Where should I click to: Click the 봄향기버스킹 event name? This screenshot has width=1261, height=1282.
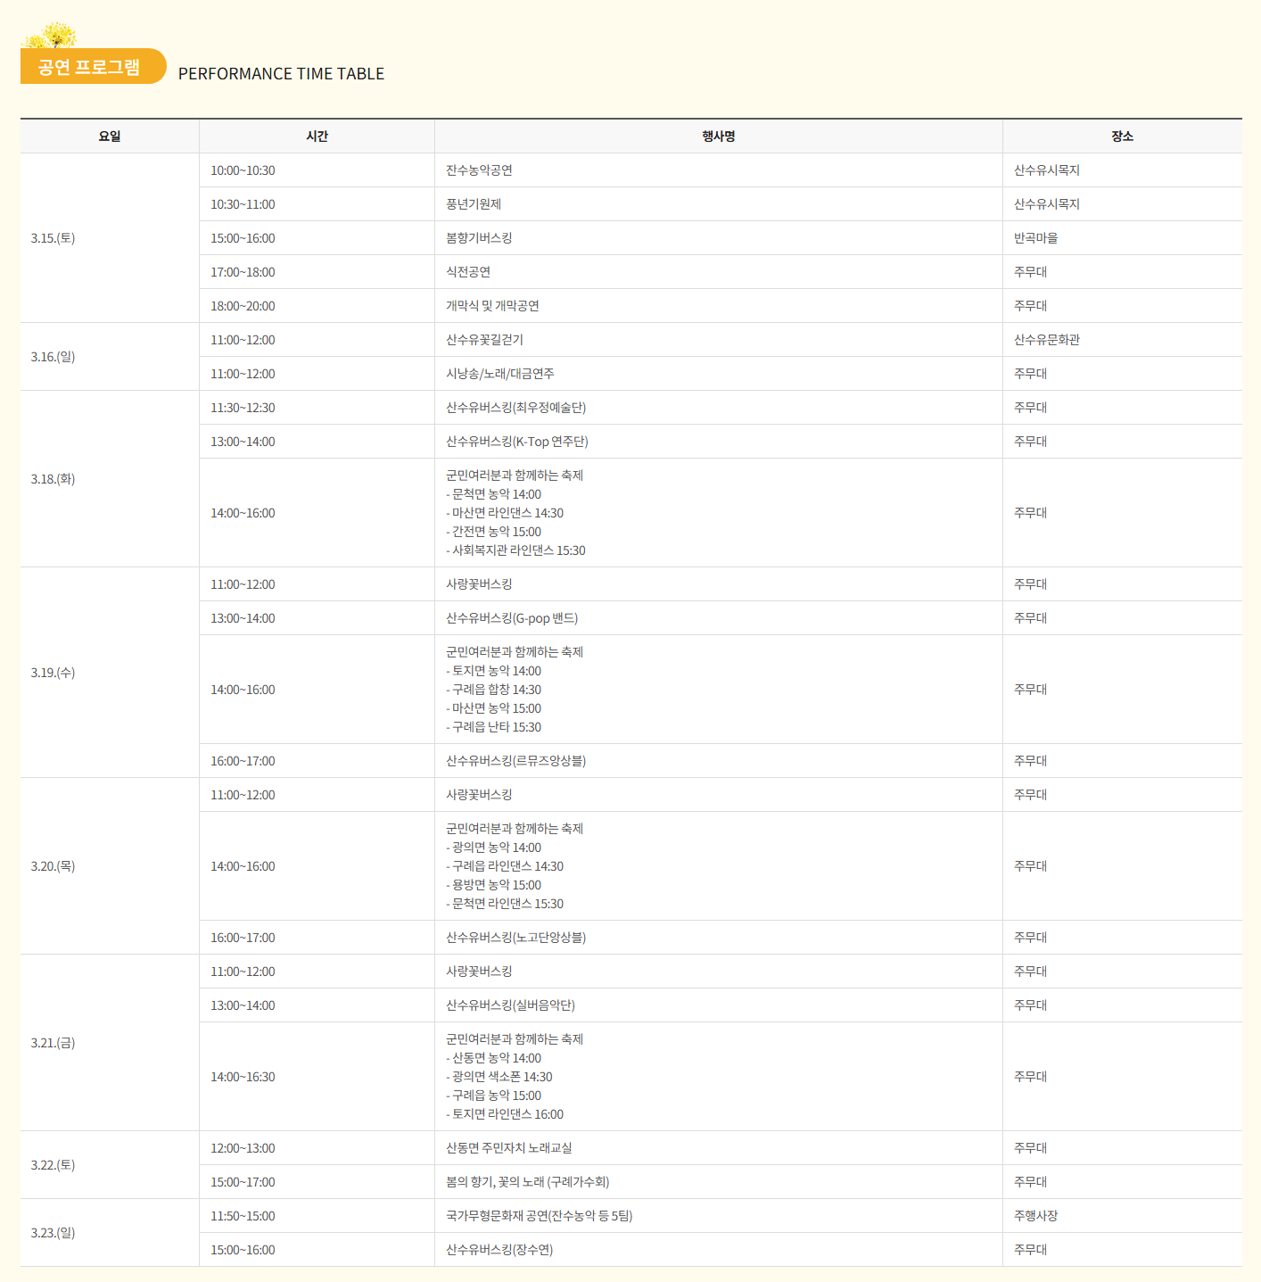(x=479, y=238)
